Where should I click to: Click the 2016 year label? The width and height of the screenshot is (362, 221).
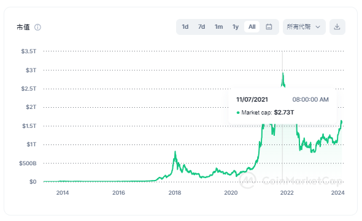[118, 193]
